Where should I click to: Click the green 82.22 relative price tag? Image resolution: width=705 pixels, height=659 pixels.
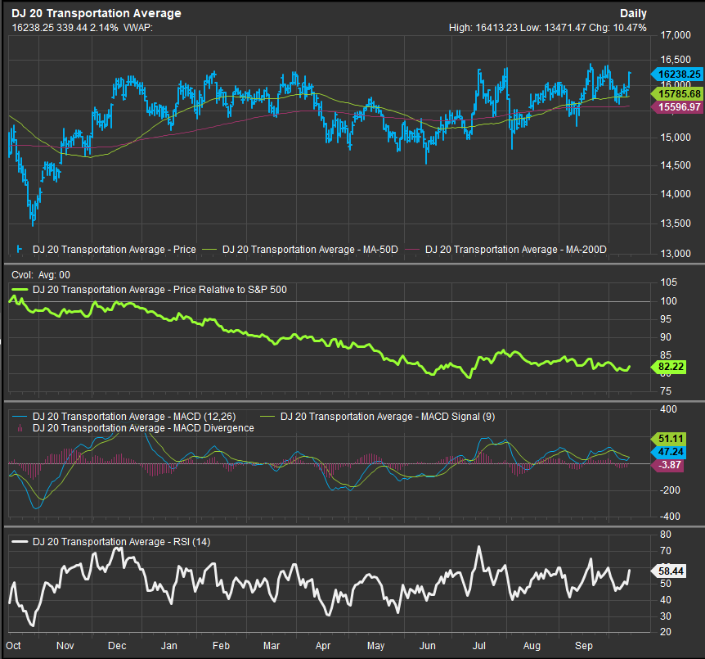pyautogui.click(x=669, y=367)
